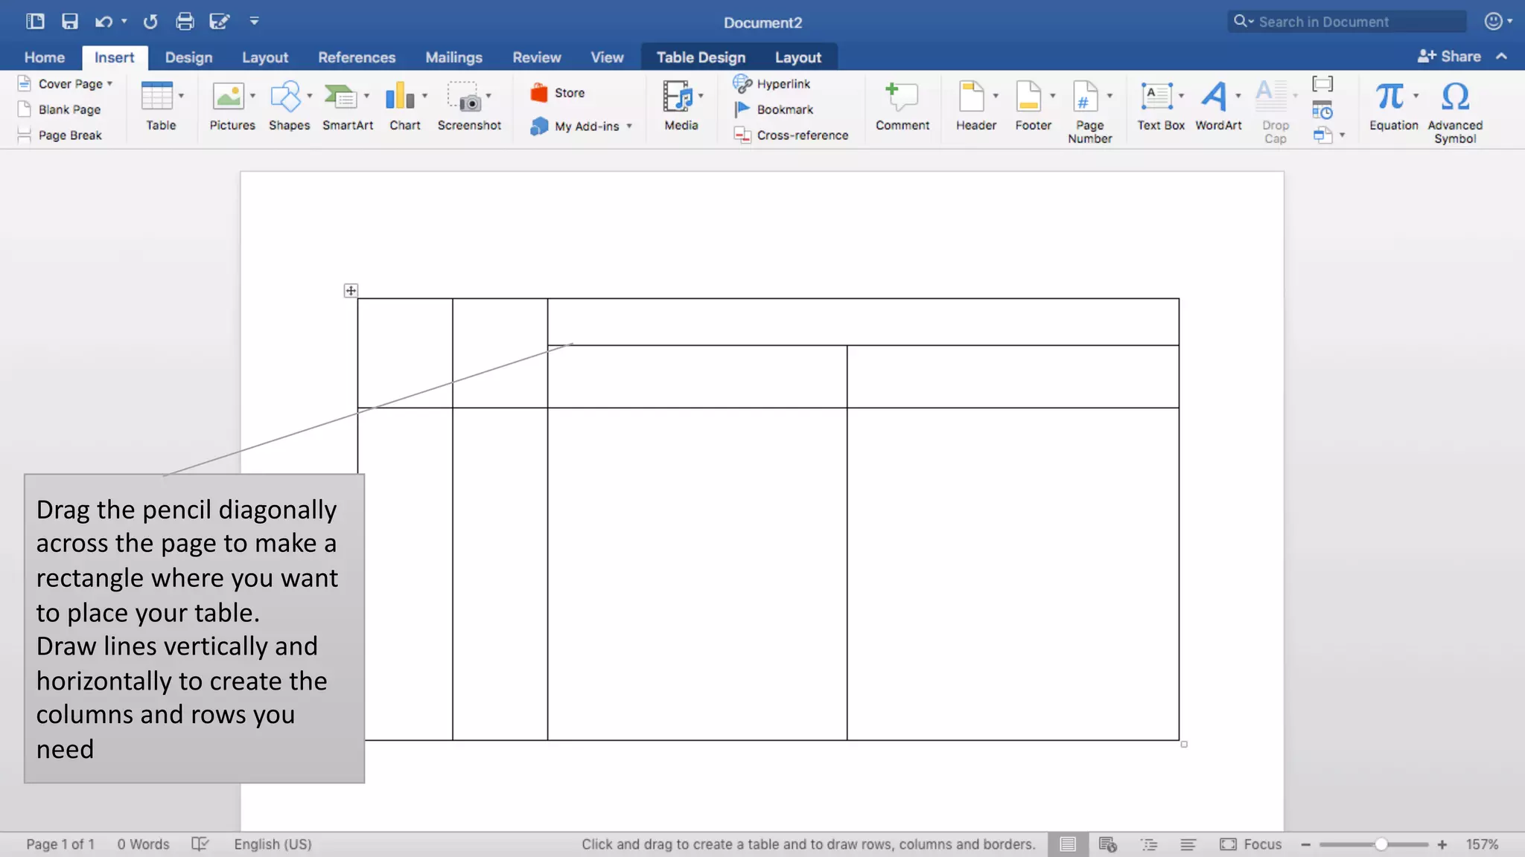Open the Review tab
Viewport: 1525px width, 857px height.
click(x=536, y=57)
